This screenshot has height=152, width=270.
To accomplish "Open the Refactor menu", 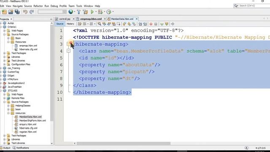I will (38, 6).
